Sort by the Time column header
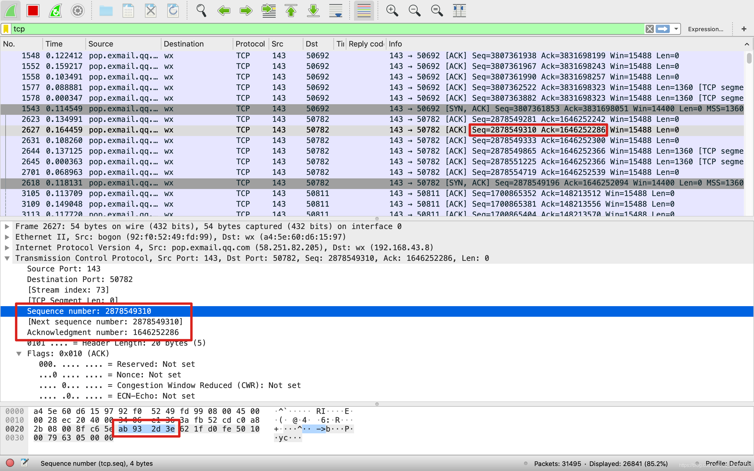This screenshot has width=754, height=471. click(64, 44)
